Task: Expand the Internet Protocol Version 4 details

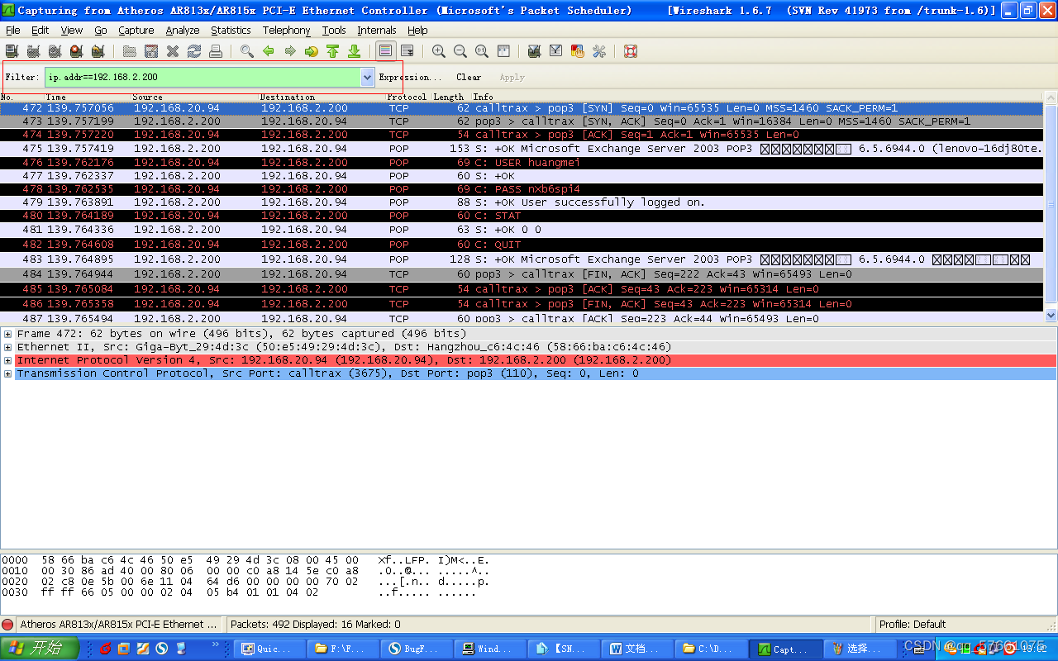Action: pyautogui.click(x=7, y=359)
